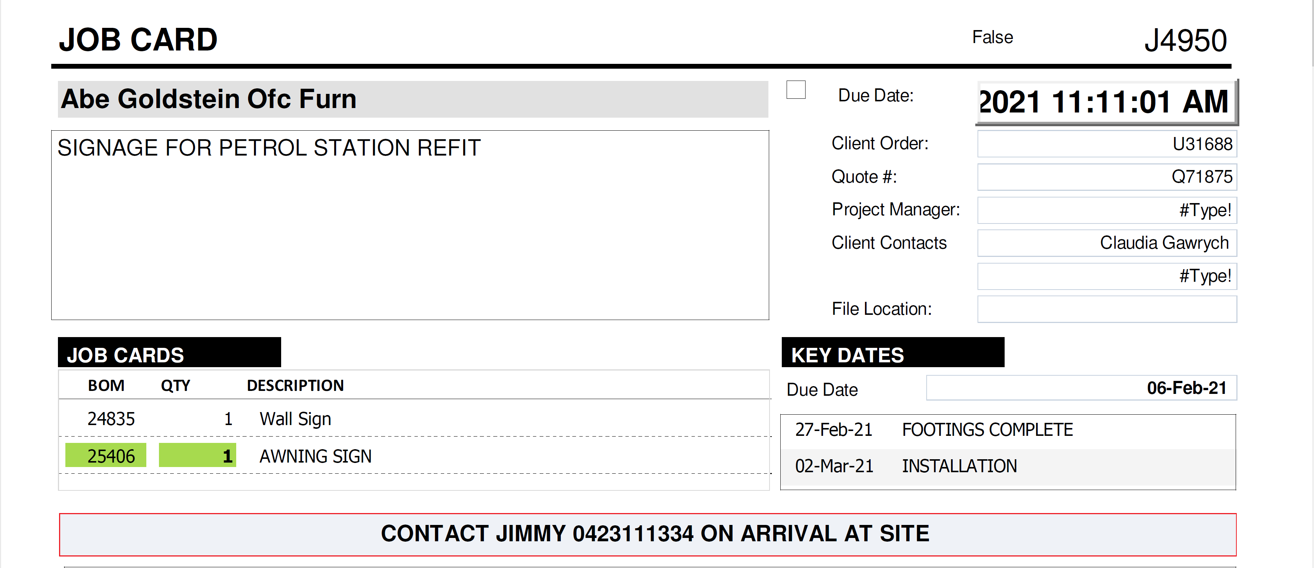Tick the checkbox beside Due Date
Viewport: 1314px width, 568px height.
coord(796,90)
